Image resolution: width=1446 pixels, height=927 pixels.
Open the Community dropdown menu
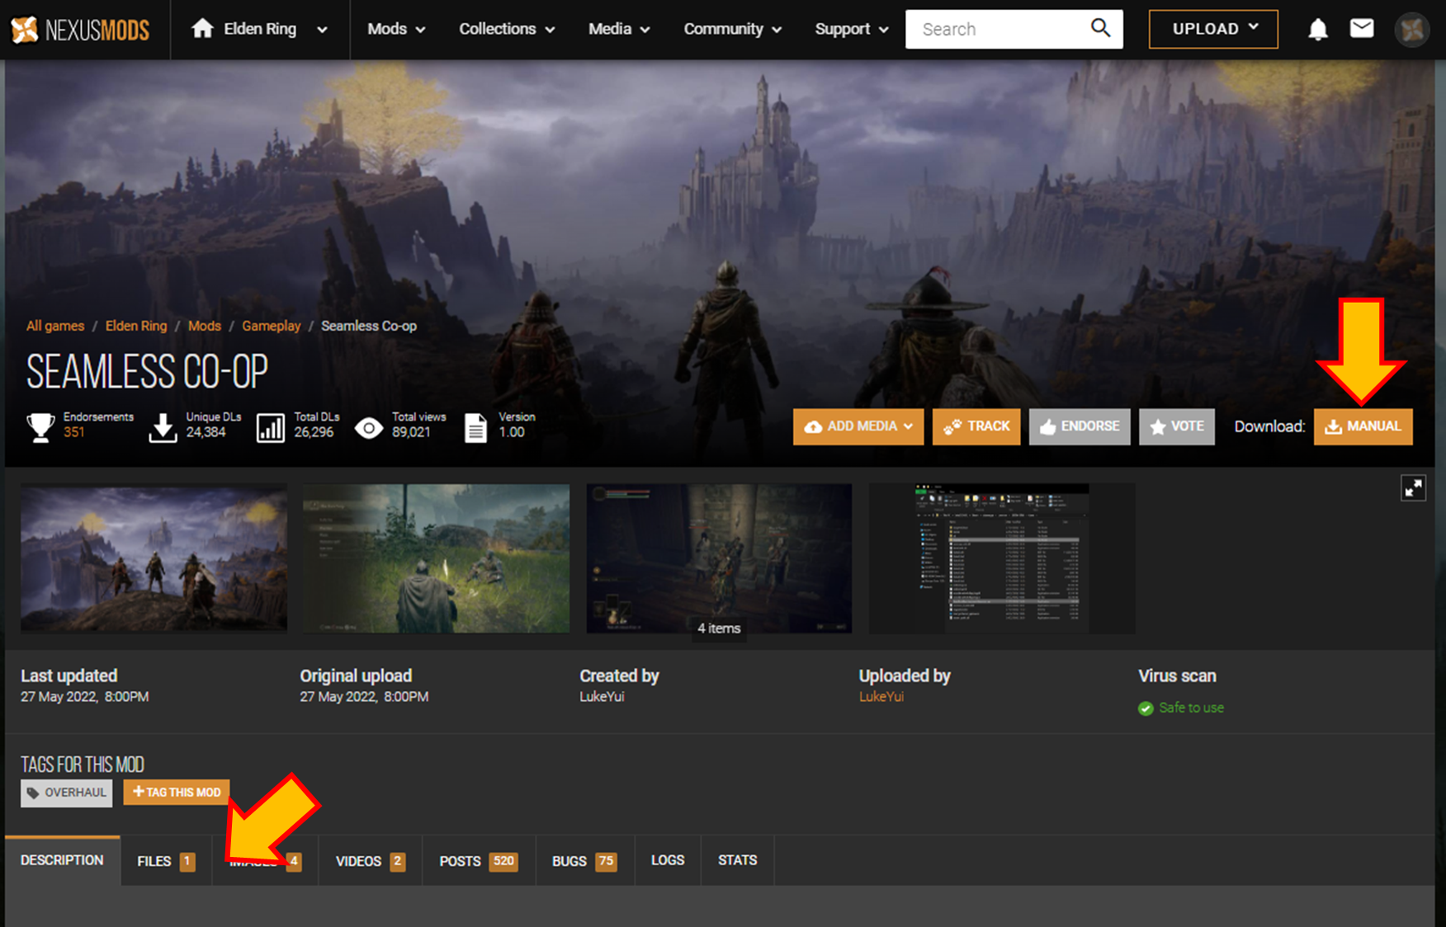pos(733,29)
